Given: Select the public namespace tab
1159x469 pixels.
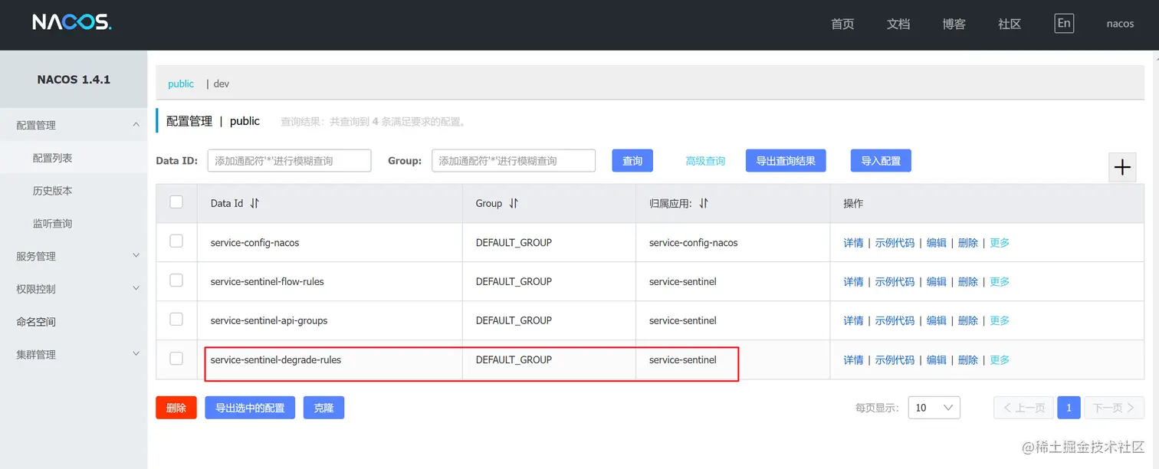Looking at the screenshot, I should (x=181, y=84).
